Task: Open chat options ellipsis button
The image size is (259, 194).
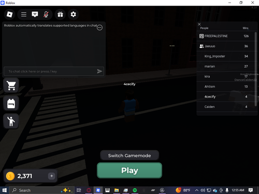Action: tap(99, 27)
